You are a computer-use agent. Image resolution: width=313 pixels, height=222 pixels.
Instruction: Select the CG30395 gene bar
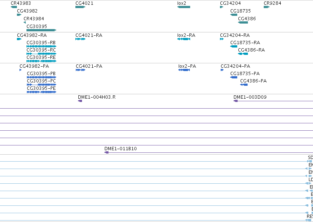(42, 30)
